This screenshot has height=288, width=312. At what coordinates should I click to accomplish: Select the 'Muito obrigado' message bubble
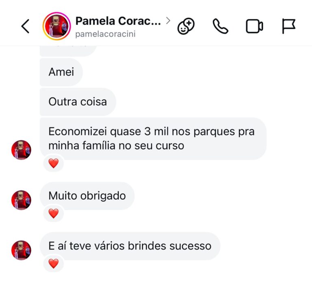(x=87, y=196)
